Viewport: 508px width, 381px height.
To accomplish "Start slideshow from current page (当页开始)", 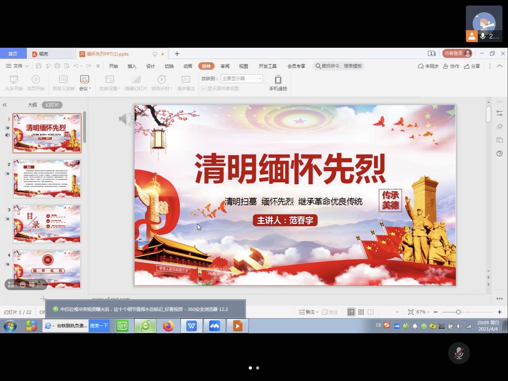I will tap(36, 80).
